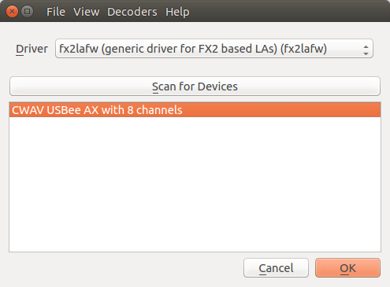
Task: Open the Decoders menu
Action: (132, 12)
